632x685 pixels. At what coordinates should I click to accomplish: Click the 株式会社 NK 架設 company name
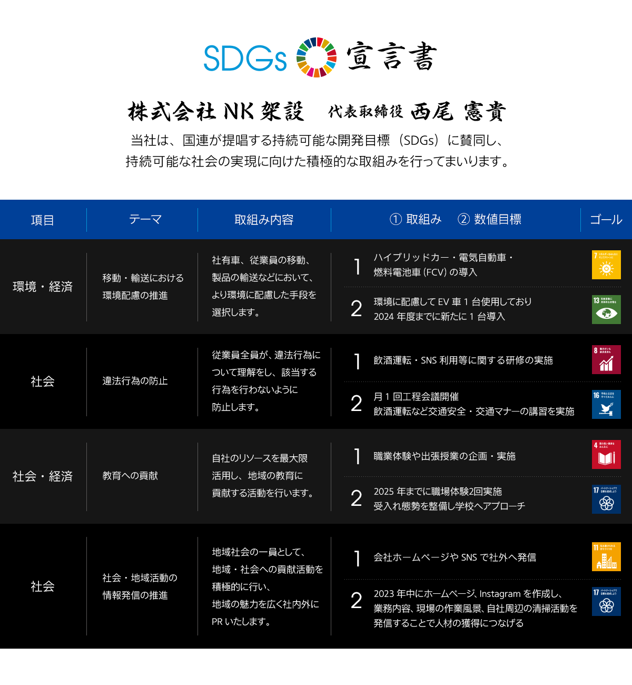(216, 111)
